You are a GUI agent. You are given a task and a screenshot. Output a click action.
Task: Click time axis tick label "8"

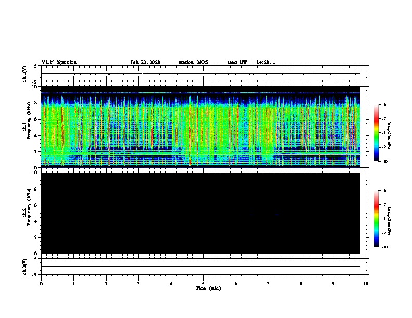point(301,284)
